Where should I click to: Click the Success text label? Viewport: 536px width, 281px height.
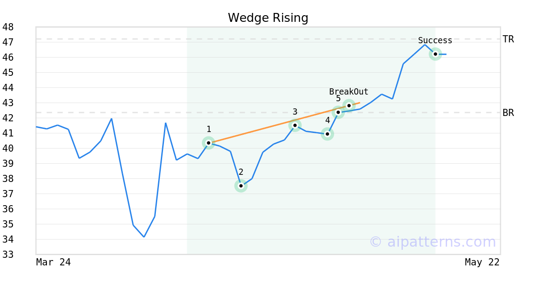coord(435,41)
